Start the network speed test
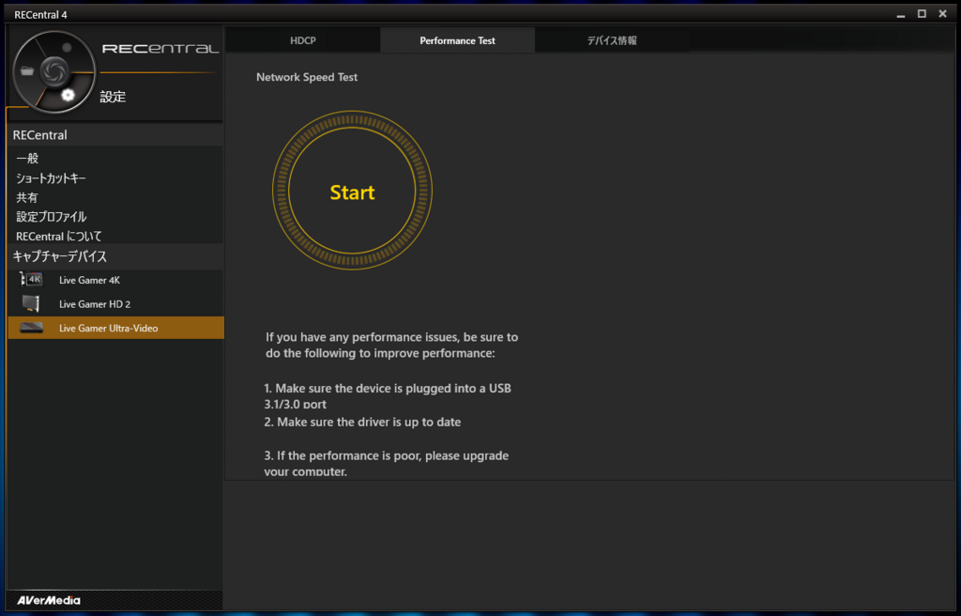This screenshot has width=961, height=616. (x=353, y=191)
